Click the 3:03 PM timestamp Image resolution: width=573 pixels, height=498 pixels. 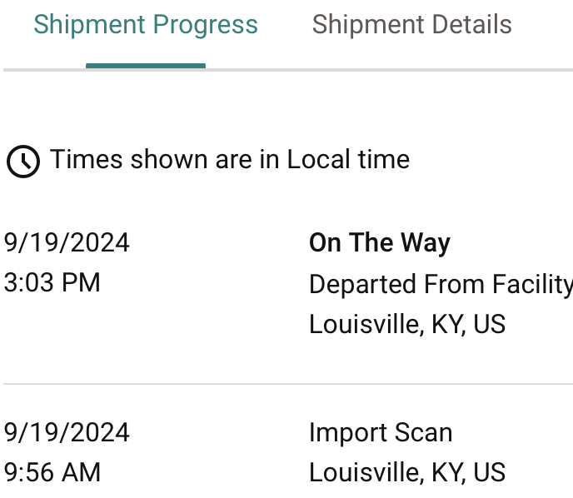coord(52,283)
